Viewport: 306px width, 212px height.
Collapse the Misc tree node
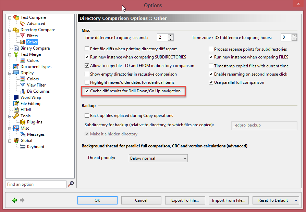(10, 129)
